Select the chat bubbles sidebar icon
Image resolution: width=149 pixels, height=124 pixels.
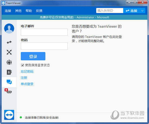[x=9, y=82]
